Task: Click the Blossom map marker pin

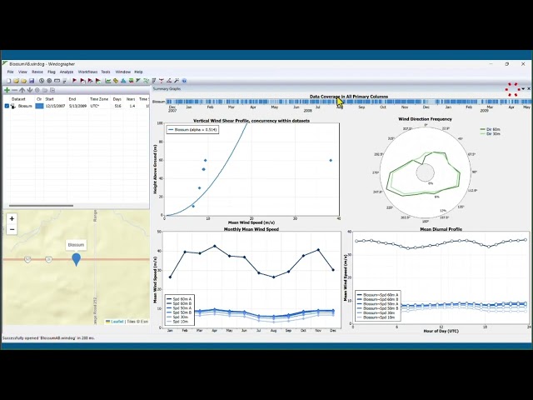Action: pyautogui.click(x=77, y=259)
